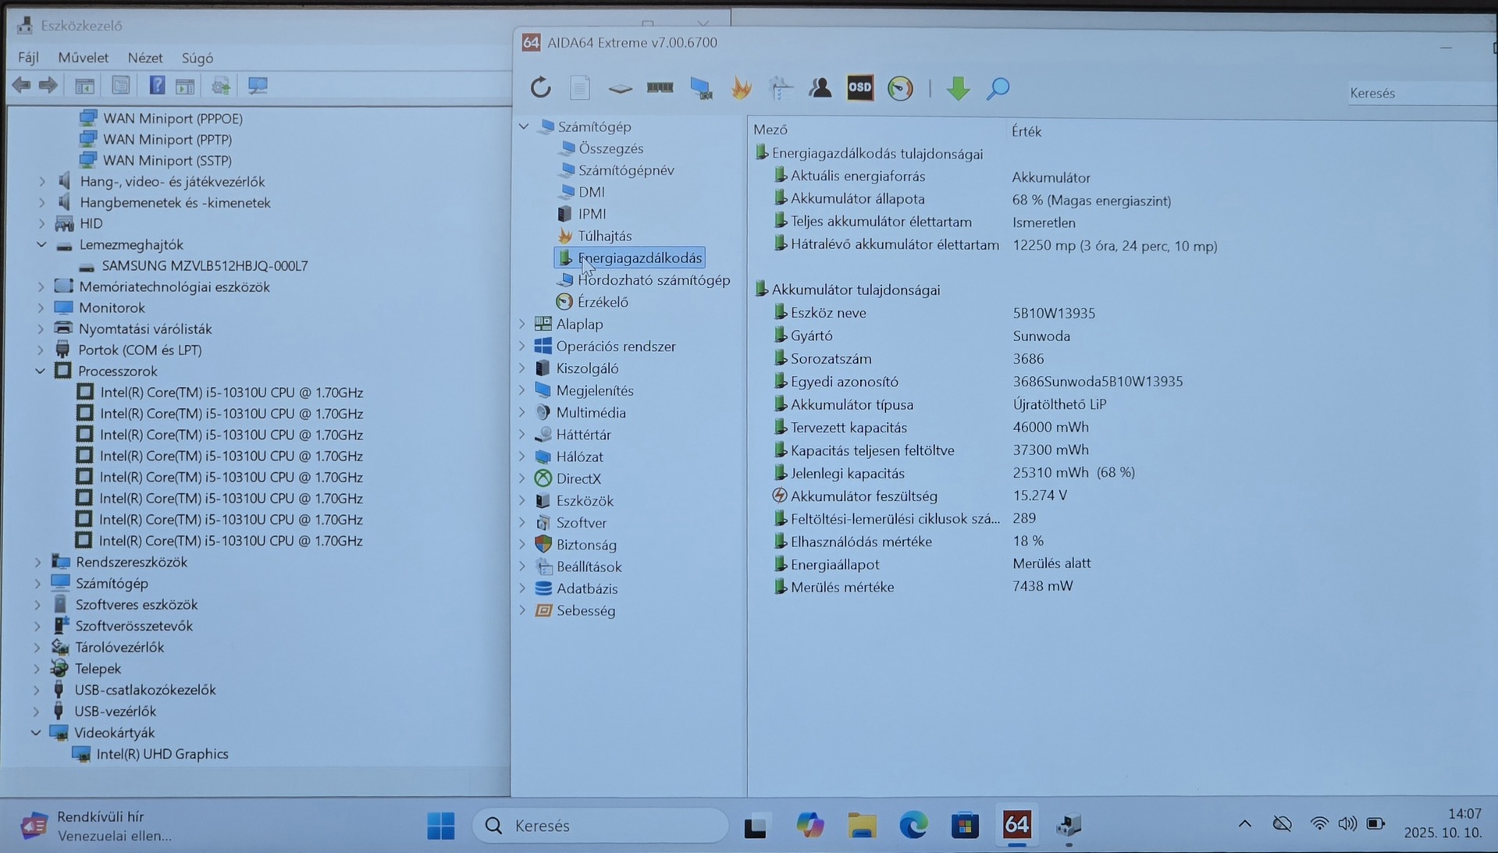Open the Súgó menu in Eszközkezelő
This screenshot has height=853, width=1498.
pos(197,58)
